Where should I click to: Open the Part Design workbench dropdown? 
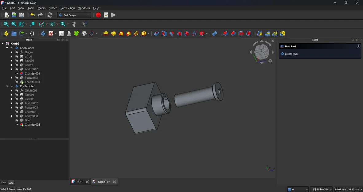(74, 15)
